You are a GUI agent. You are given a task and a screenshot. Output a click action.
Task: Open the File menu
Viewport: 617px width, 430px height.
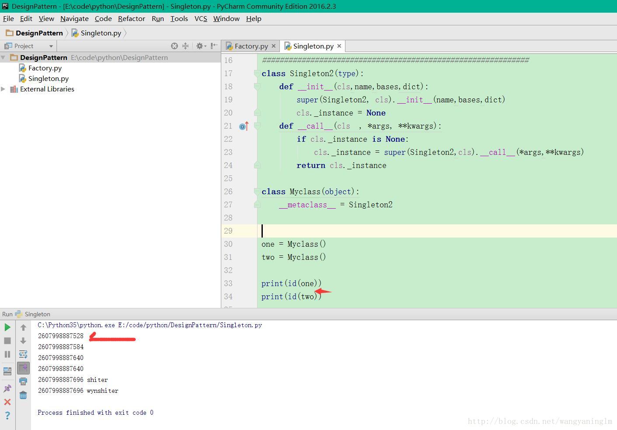click(8, 18)
